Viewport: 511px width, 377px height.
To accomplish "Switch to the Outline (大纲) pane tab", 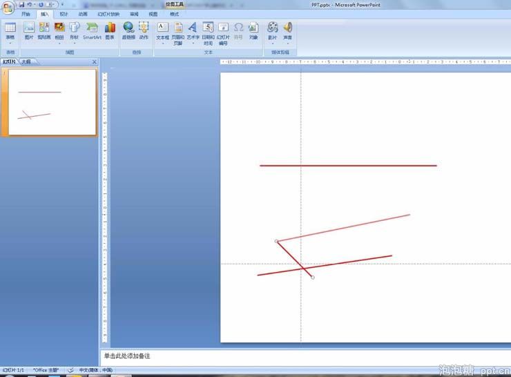I will coord(26,62).
